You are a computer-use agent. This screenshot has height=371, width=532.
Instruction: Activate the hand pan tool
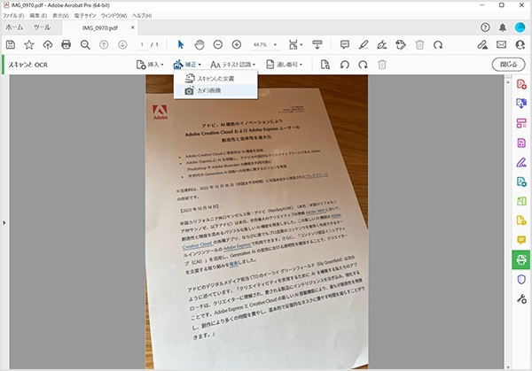[199, 44]
